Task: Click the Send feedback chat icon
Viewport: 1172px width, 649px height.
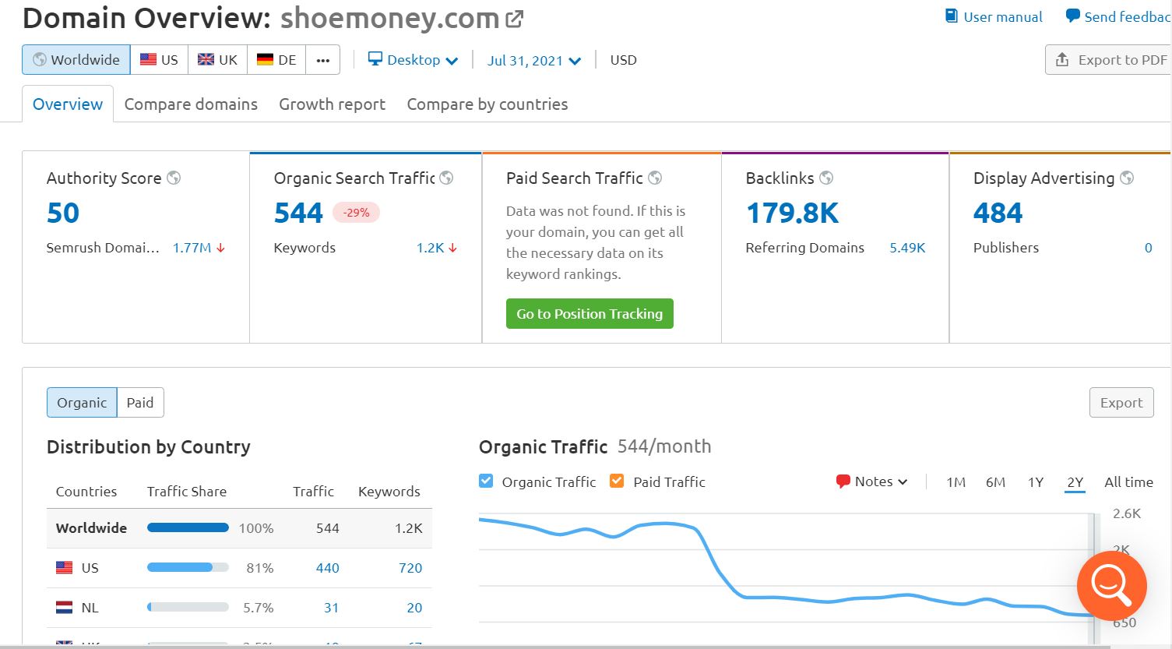Action: coord(1072,16)
